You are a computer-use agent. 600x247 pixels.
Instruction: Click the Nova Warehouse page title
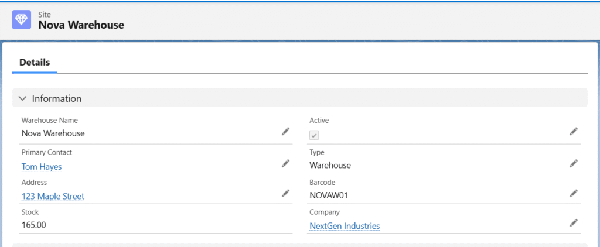click(81, 25)
